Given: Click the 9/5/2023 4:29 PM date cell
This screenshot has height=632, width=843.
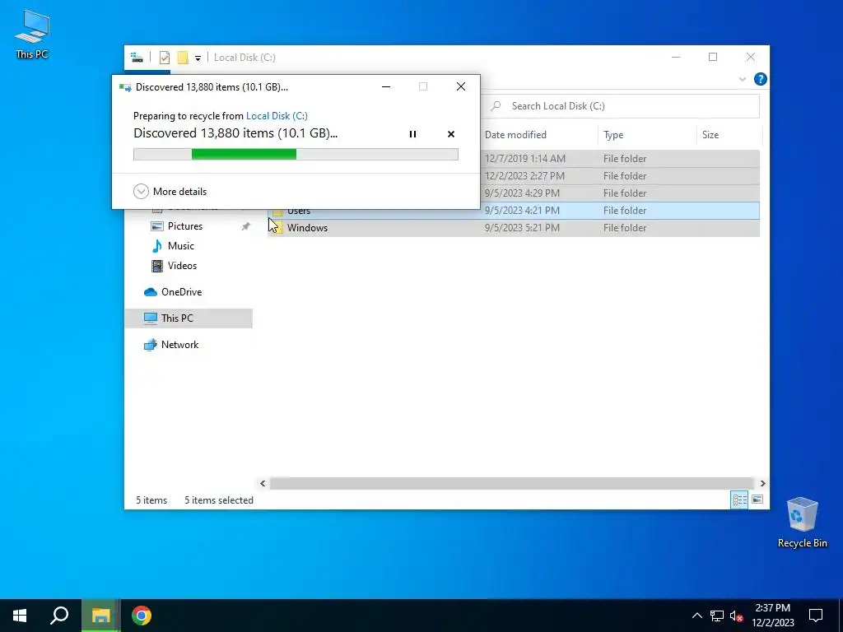Looking at the screenshot, I should [x=522, y=193].
